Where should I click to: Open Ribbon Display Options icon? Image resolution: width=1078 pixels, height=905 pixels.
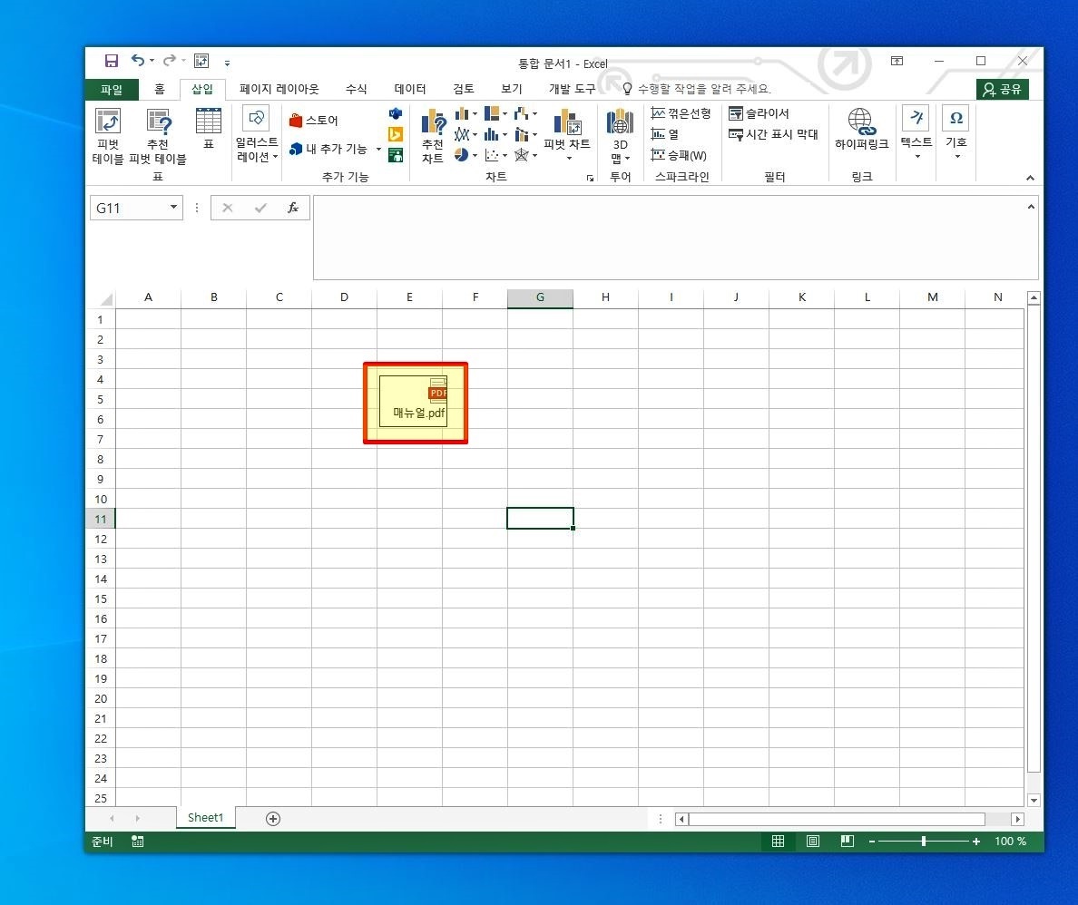(x=897, y=61)
